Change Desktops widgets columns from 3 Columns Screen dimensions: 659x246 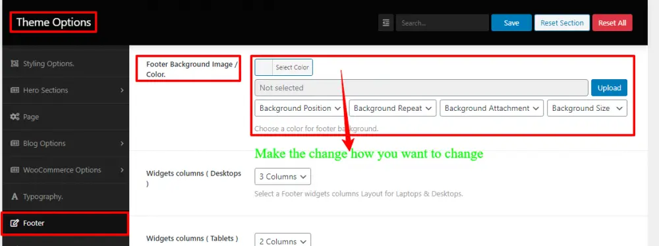(x=283, y=177)
